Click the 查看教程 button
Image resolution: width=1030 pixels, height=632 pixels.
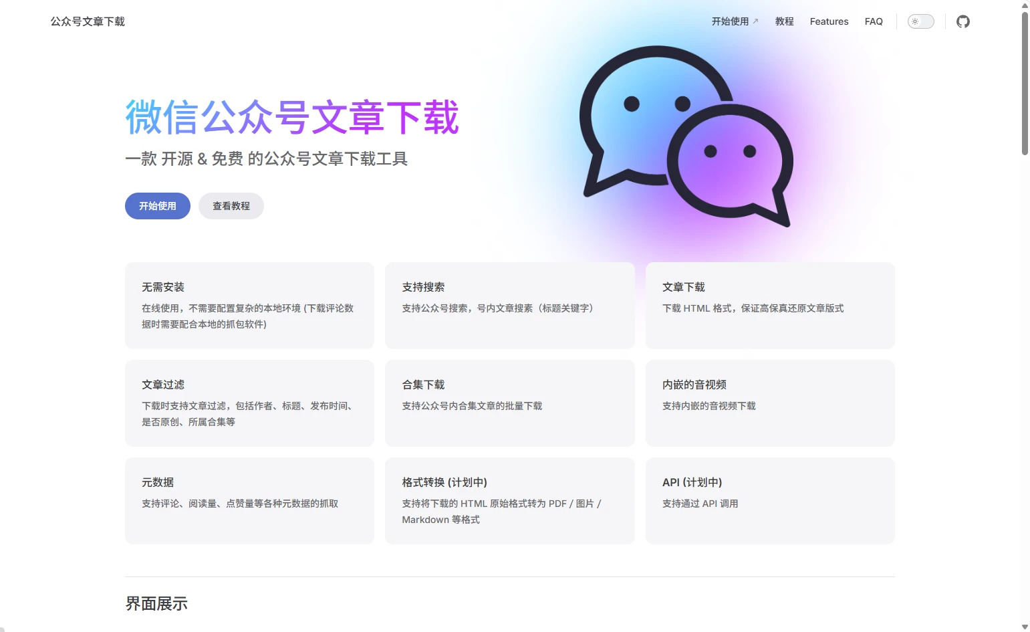tap(231, 206)
